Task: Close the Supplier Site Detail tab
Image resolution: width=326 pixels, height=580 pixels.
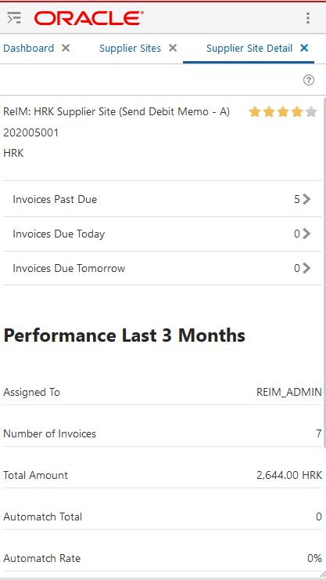Action: point(304,48)
